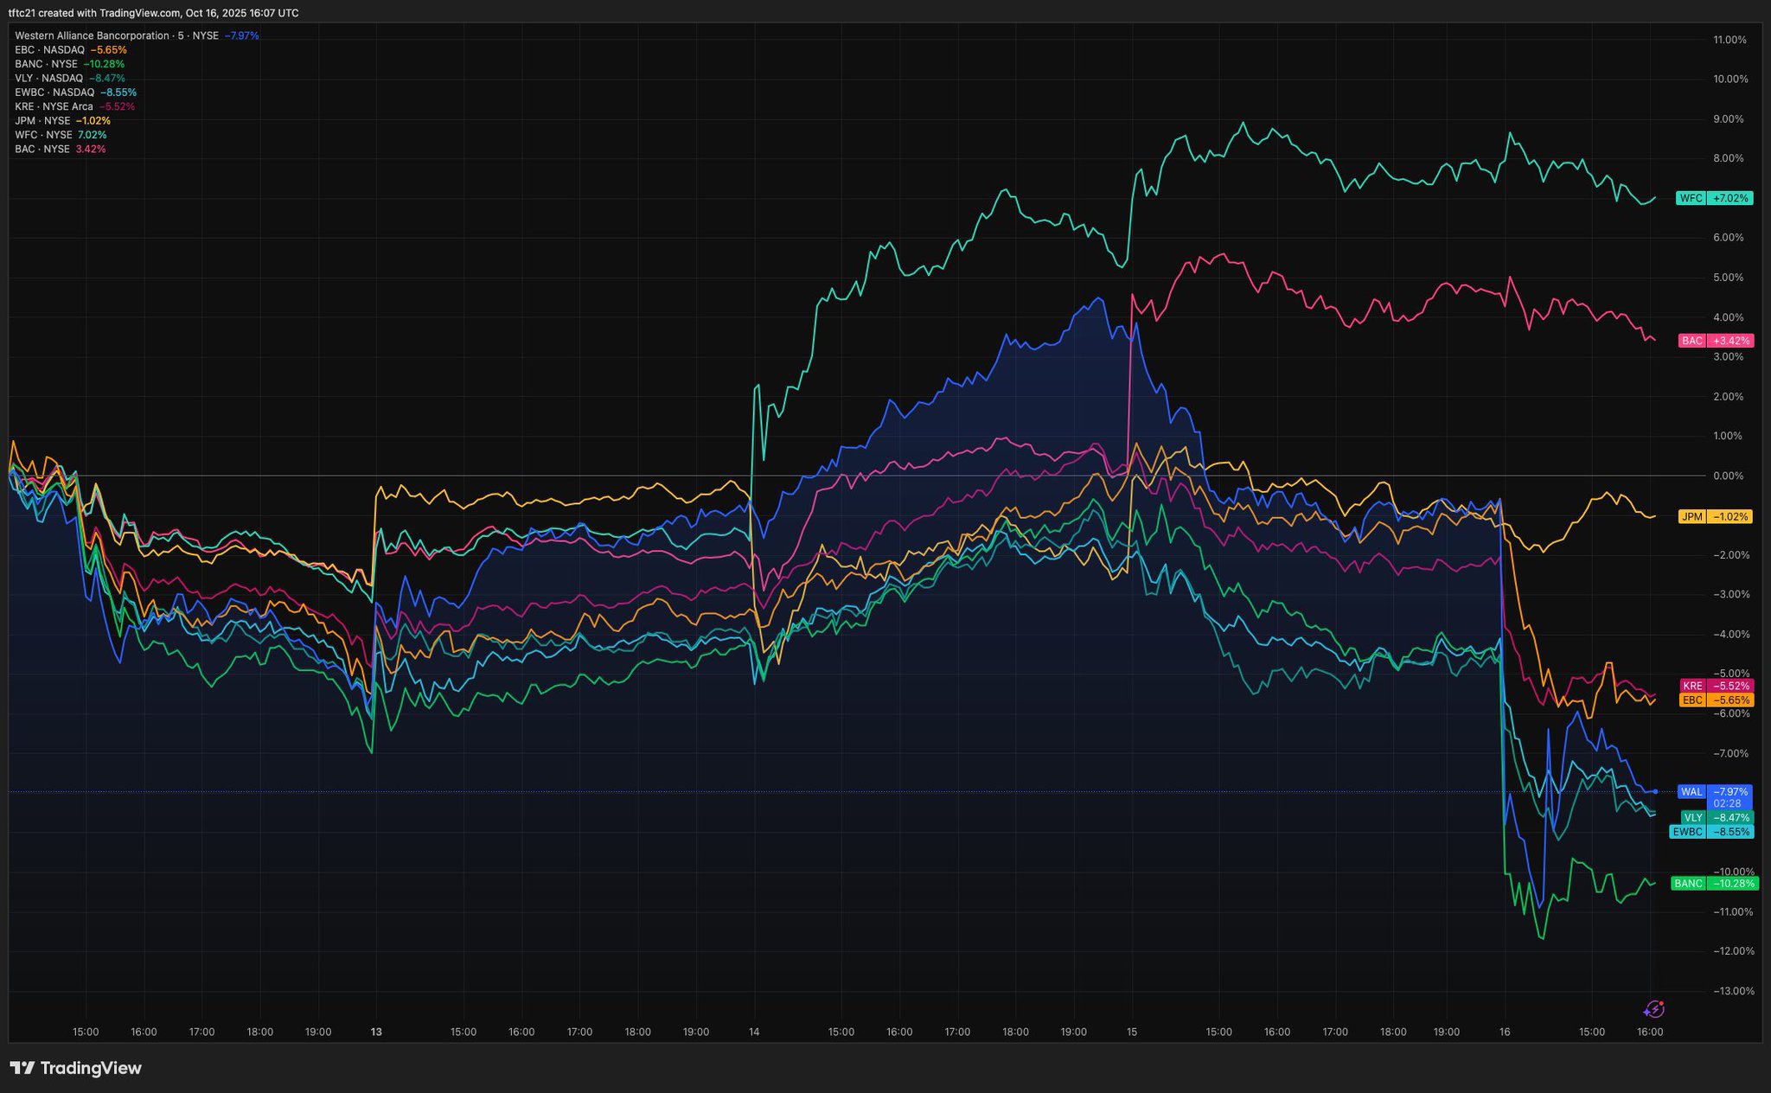Click the BANC −10.28% price label
Viewport: 1771px width, 1093px height.
coord(1714,884)
